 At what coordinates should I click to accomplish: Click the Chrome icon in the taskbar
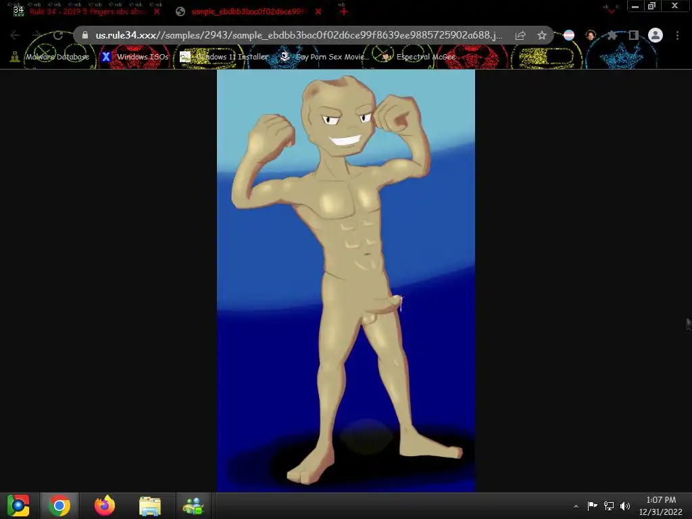[59, 505]
